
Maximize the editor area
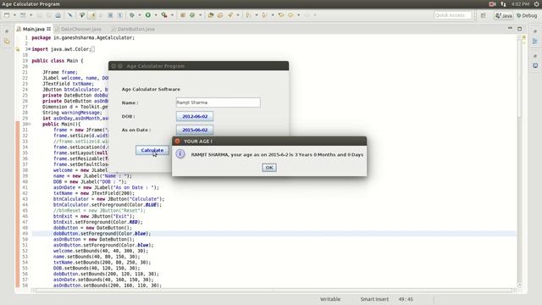pos(519,29)
